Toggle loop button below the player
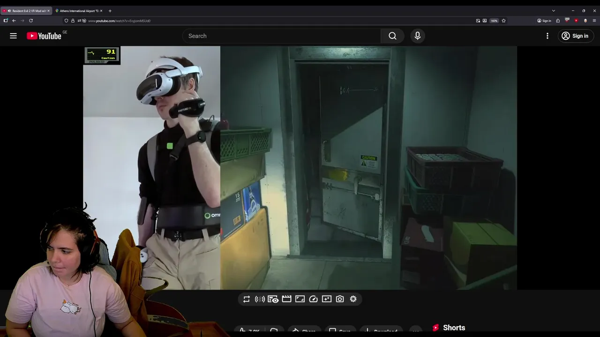The height and width of the screenshot is (337, 600). pyautogui.click(x=247, y=299)
